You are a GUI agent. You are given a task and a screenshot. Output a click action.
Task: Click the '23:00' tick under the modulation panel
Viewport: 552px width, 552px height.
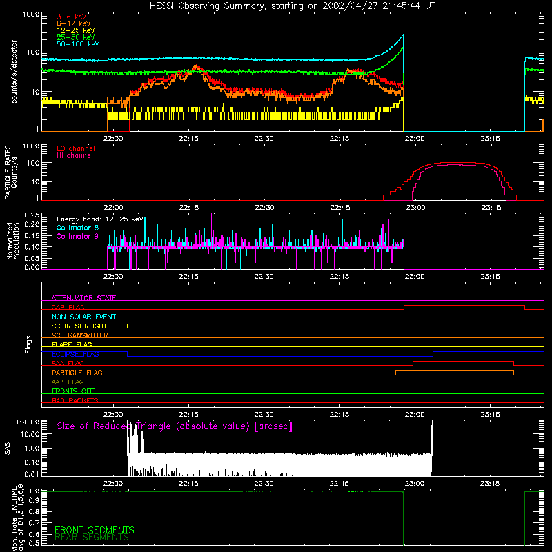[415, 277]
